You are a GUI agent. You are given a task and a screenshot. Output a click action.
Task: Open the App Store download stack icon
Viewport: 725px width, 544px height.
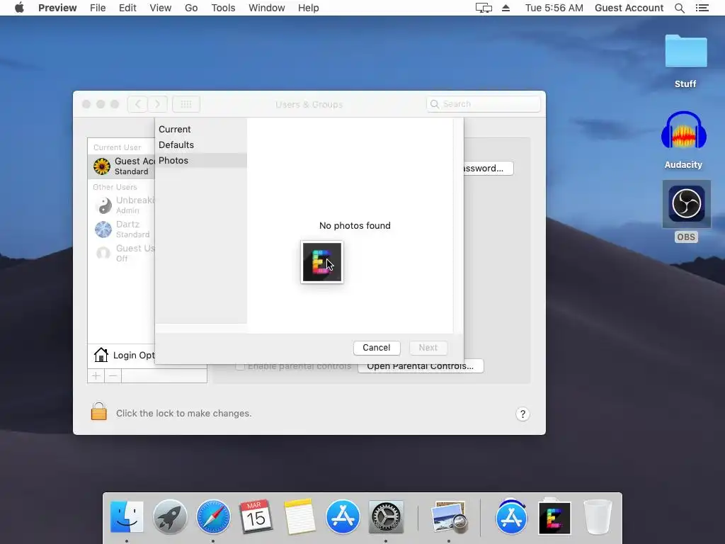tap(511, 517)
